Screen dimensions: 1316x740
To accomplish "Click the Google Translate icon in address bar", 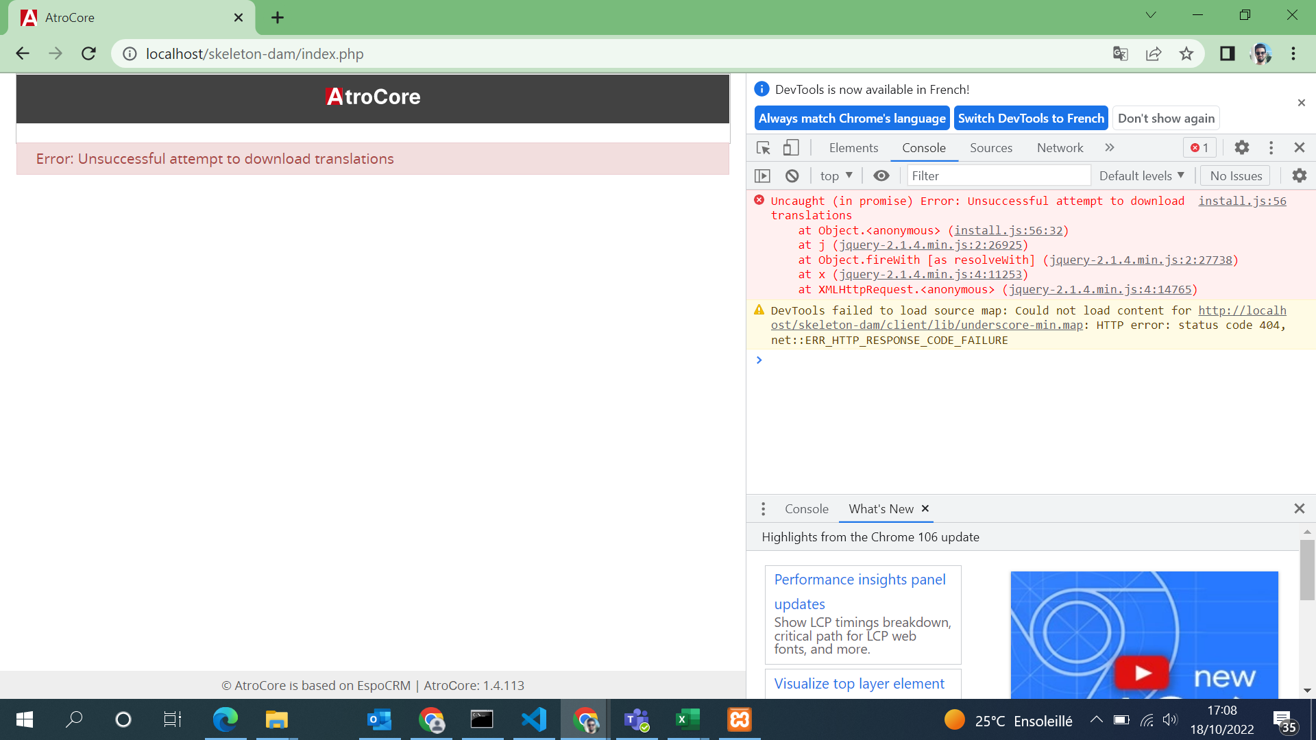I will pos(1120,53).
